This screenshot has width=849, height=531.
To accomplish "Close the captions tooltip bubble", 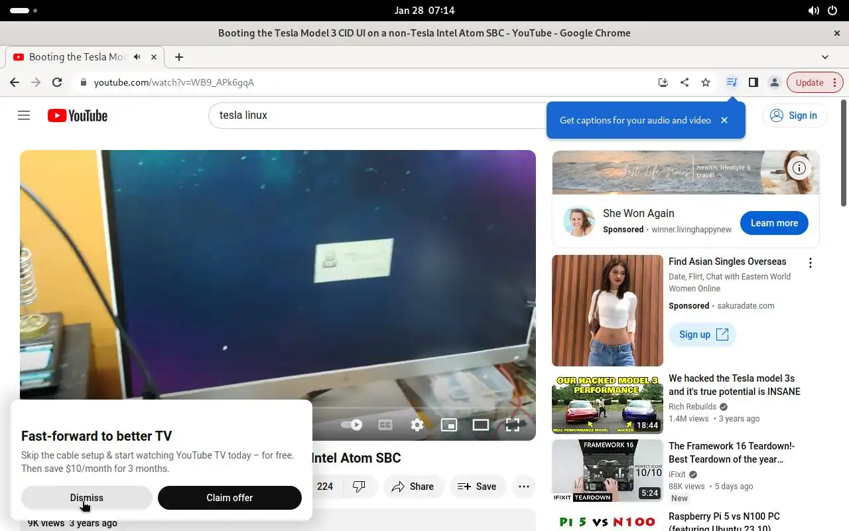I will pyautogui.click(x=724, y=120).
